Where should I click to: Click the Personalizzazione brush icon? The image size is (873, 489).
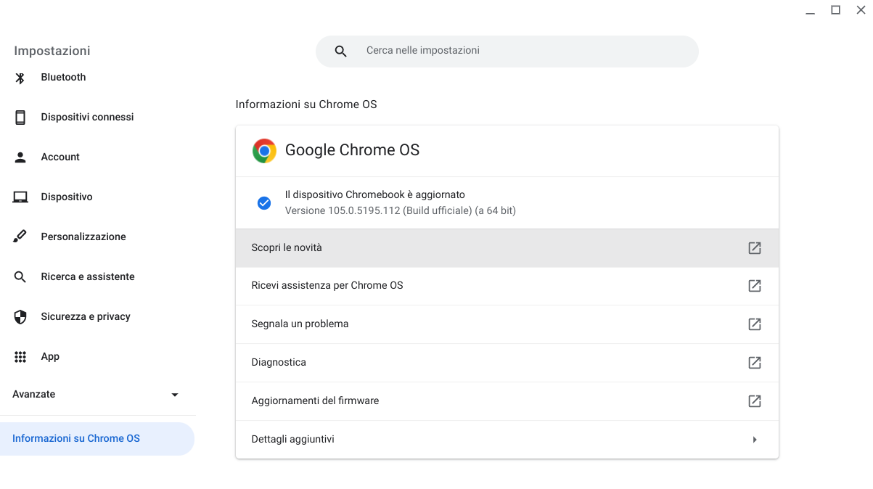click(x=20, y=237)
